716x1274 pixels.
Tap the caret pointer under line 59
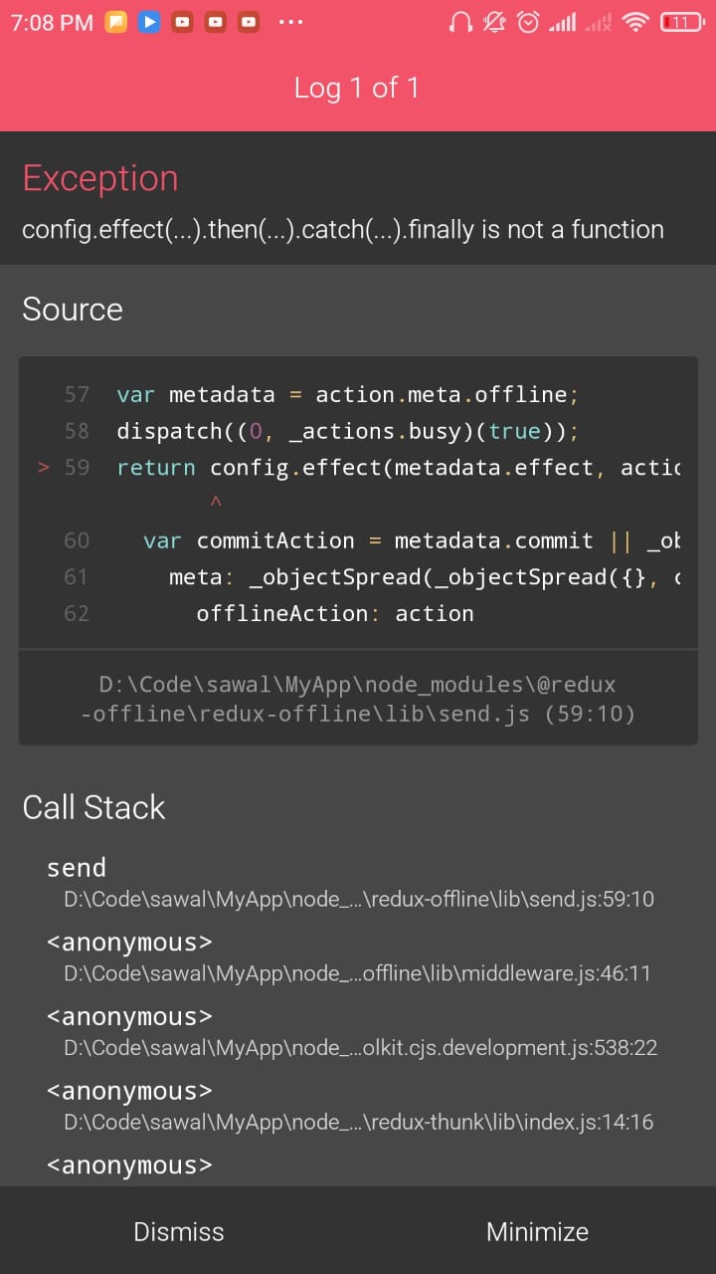pos(215,503)
